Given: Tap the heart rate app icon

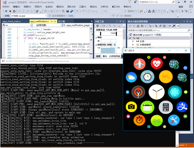Looking at the screenshot, I should [x=157, y=63].
